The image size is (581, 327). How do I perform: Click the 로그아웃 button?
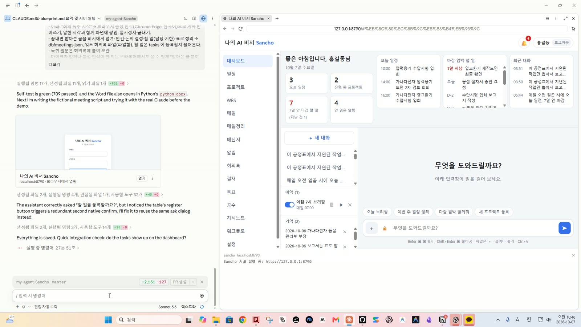pyautogui.click(x=561, y=43)
